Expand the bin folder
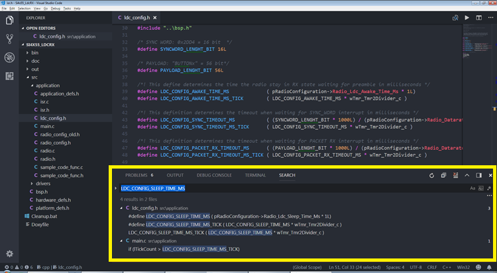The image size is (497, 273). click(34, 52)
